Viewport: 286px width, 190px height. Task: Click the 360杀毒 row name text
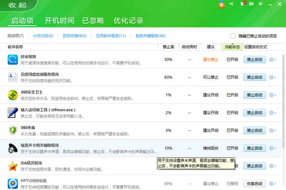click(28, 127)
